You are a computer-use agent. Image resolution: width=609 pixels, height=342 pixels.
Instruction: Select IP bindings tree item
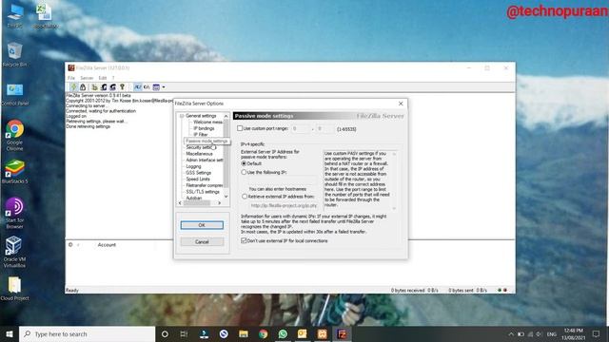pos(204,128)
